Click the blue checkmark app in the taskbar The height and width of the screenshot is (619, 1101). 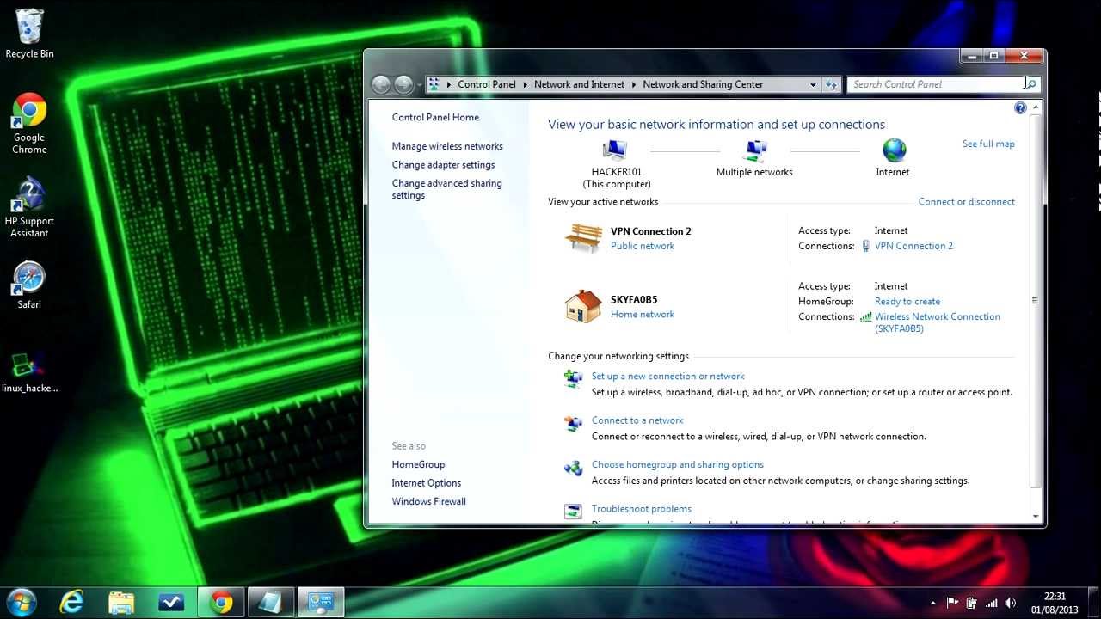click(171, 603)
